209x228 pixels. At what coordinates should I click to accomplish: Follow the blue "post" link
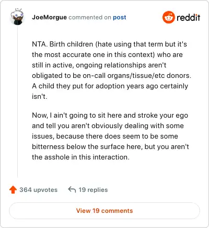click(120, 17)
